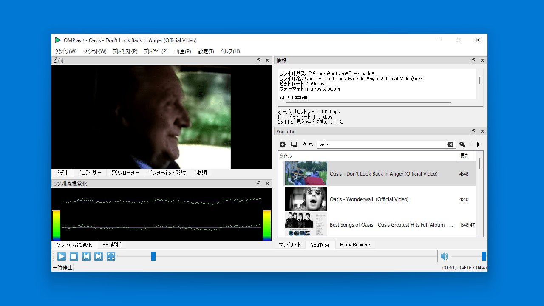
Task: Select Oasis Wonderwall video thumbnail
Action: point(306,199)
